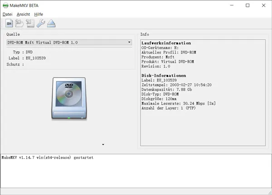
Task: Open the Hilfe menu
Action: point(39,14)
